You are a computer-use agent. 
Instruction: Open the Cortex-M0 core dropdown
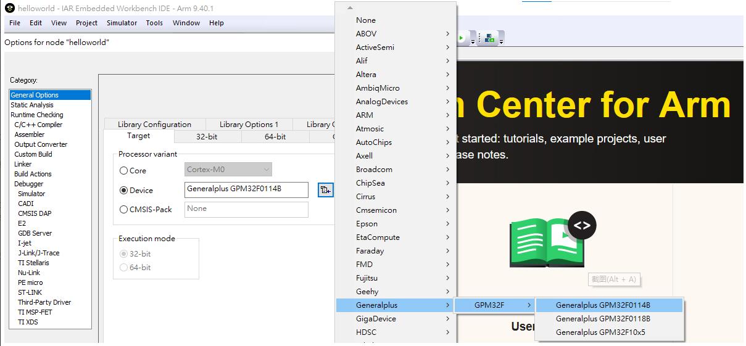point(228,169)
